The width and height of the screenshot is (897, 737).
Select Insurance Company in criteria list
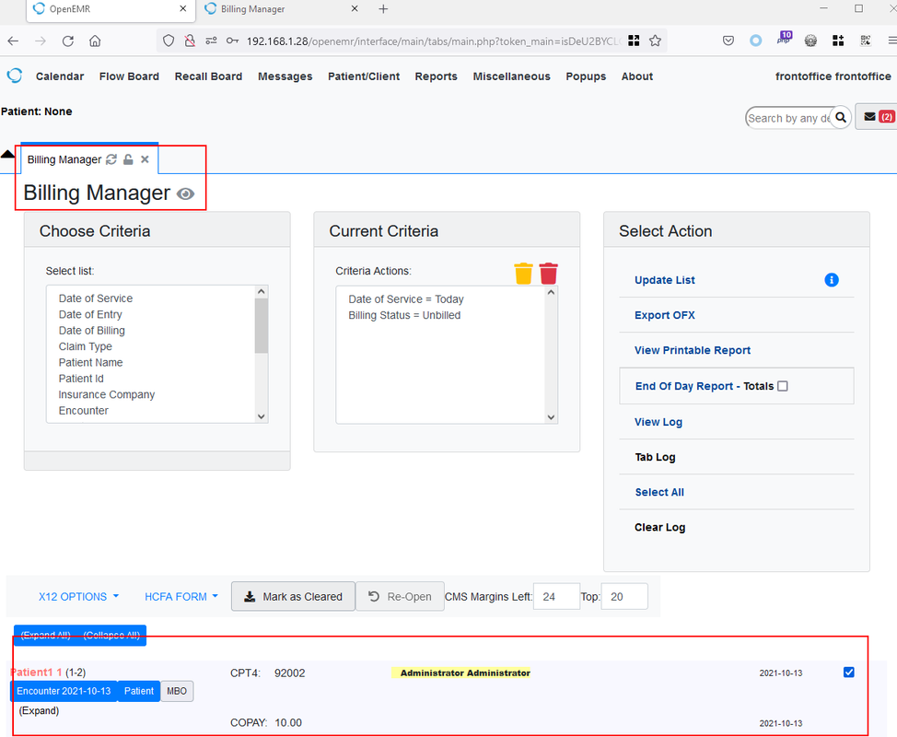click(x=107, y=394)
